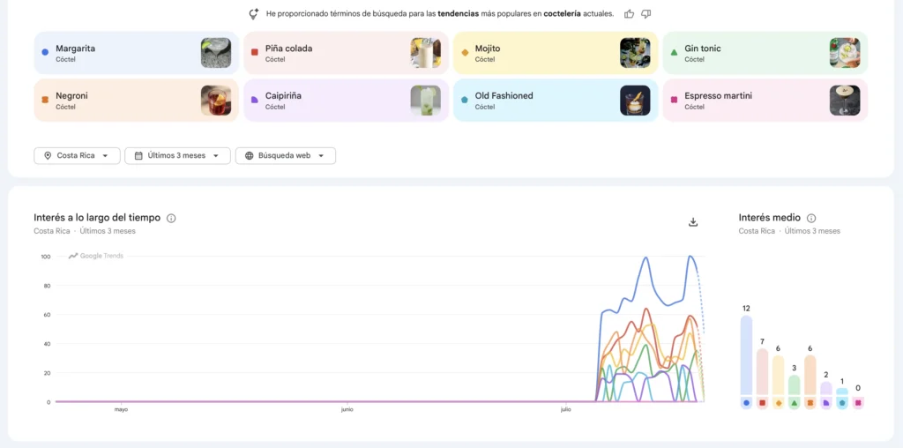
Task: Open the Espresso martini drink thumbnail
Action: (x=845, y=101)
